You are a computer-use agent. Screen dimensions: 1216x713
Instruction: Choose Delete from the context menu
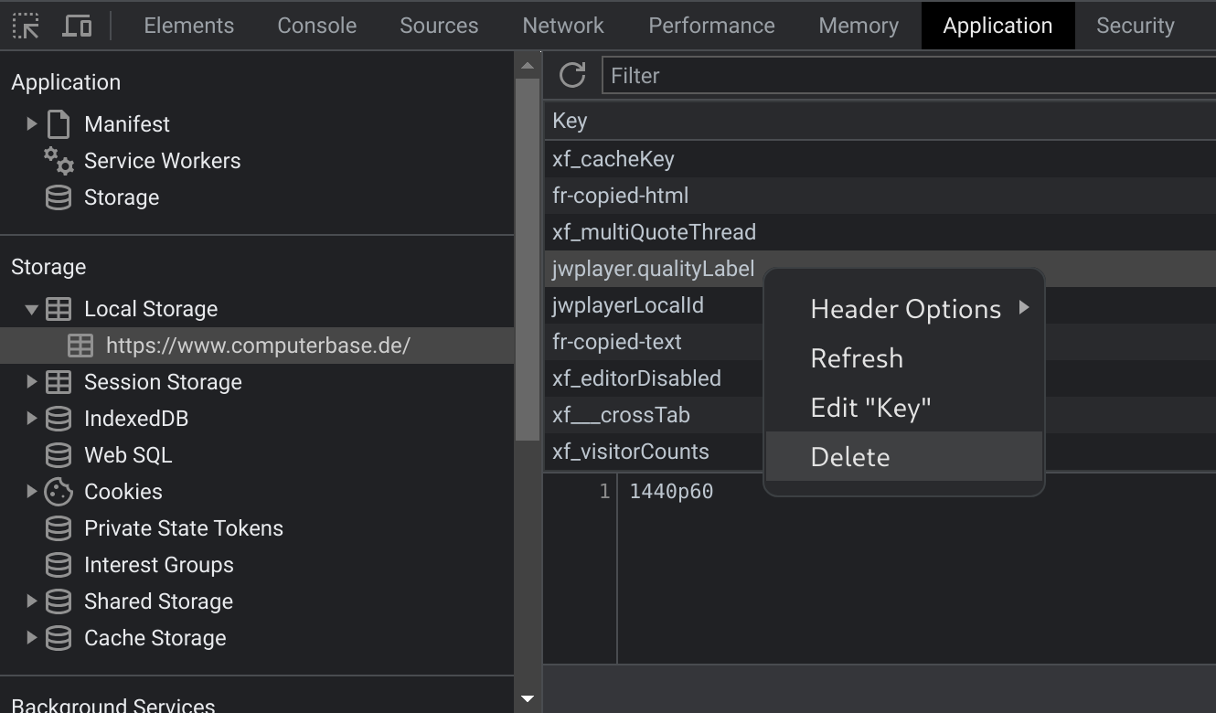click(850, 457)
